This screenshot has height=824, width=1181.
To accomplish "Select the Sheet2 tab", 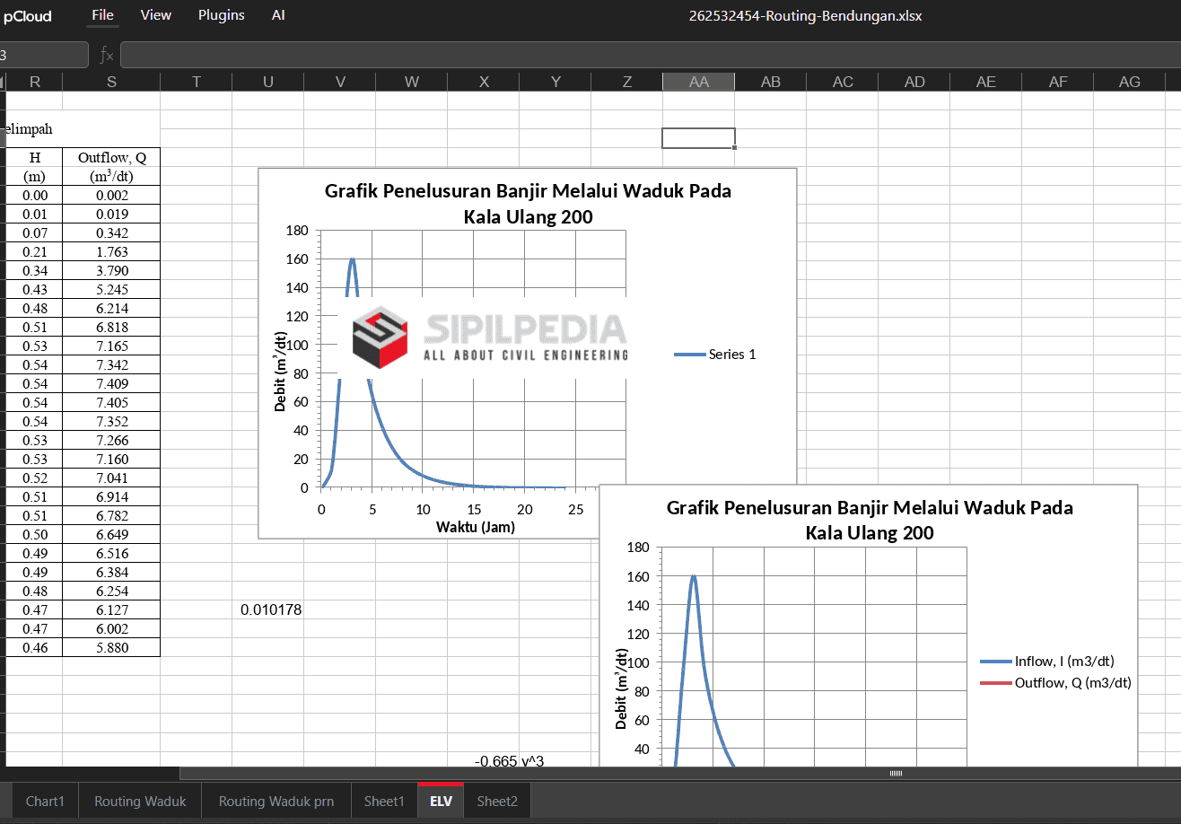I will (x=497, y=801).
